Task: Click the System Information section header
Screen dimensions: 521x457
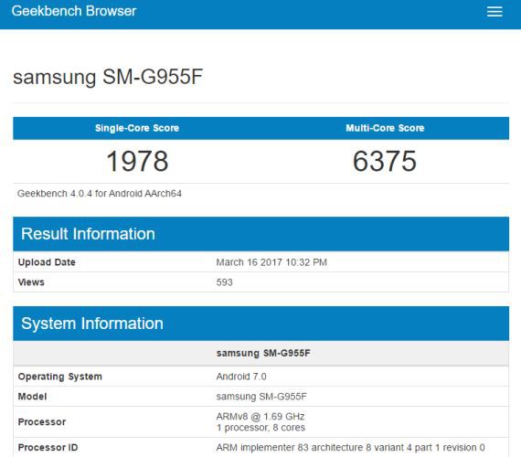Action: [x=260, y=324]
